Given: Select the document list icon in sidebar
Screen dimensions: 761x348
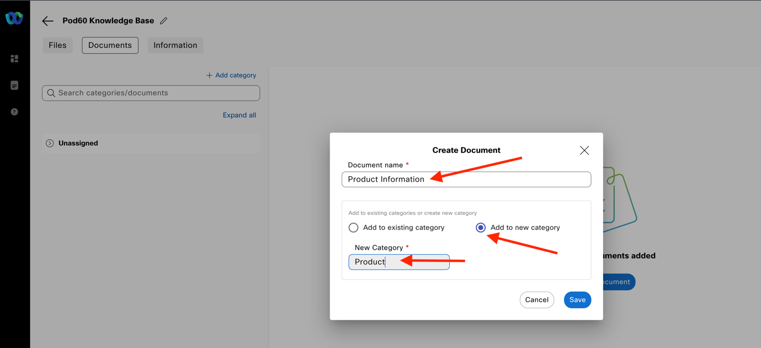Looking at the screenshot, I should click(x=14, y=86).
